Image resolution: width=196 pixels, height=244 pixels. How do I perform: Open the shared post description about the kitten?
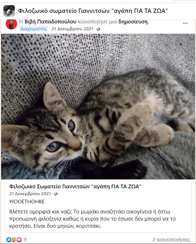92,219
